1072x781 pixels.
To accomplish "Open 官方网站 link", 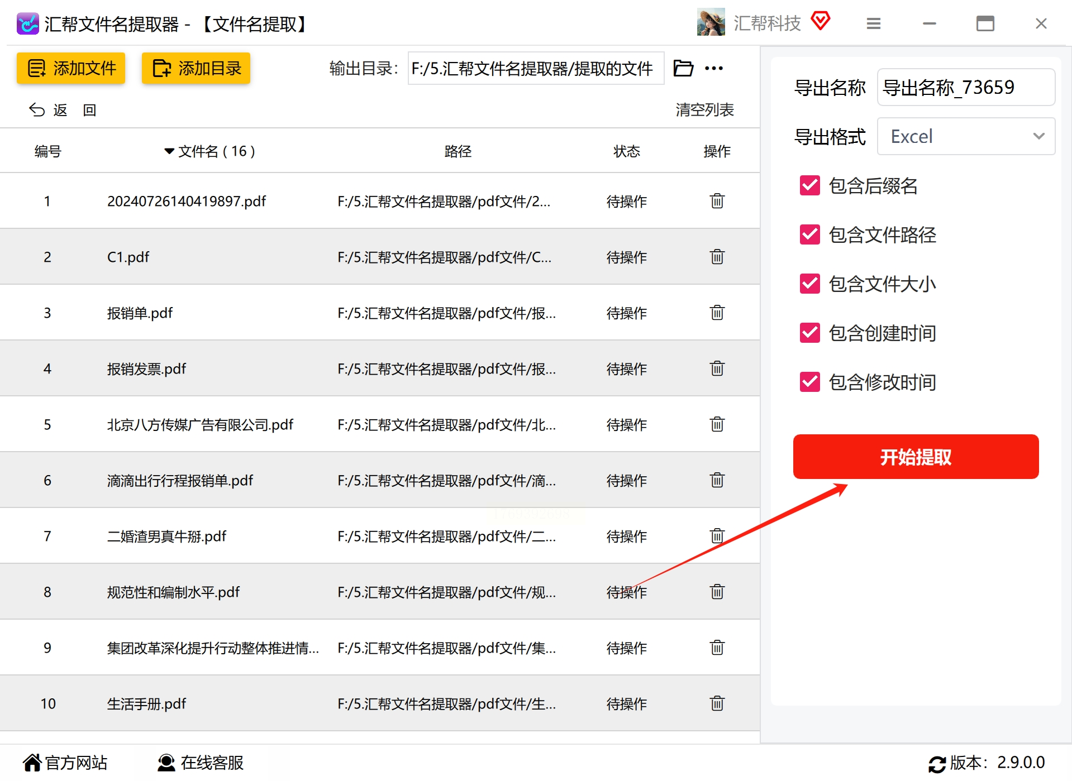I will point(65,763).
